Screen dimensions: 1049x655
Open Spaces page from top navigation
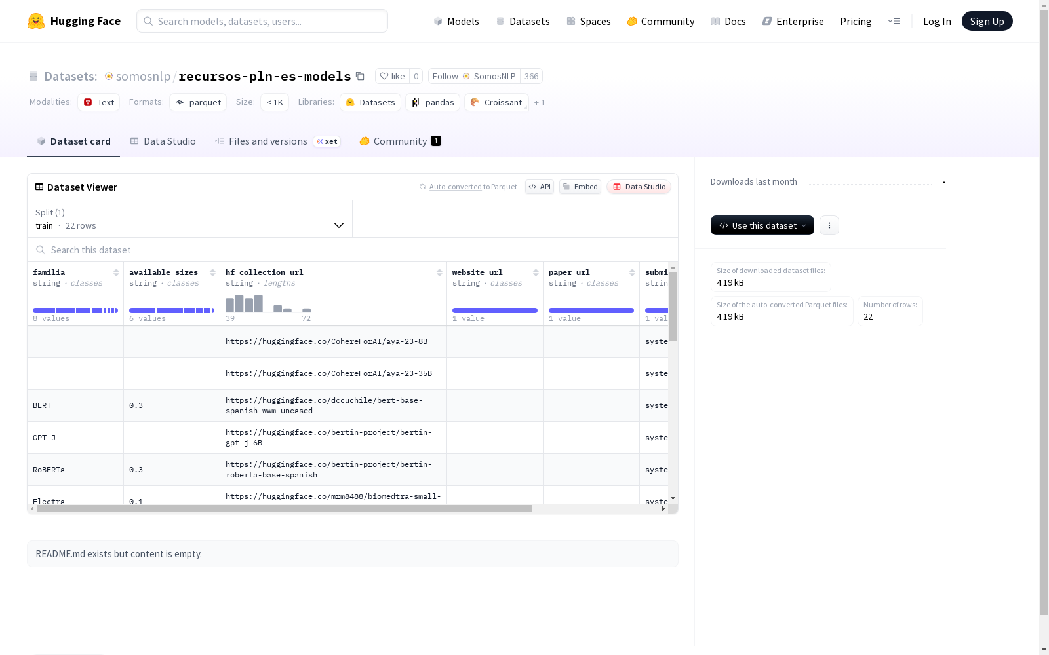click(x=588, y=21)
